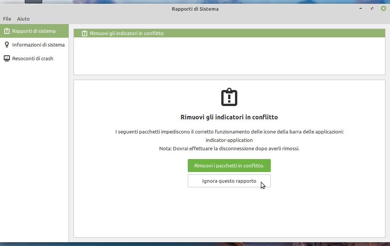Close the window with the green X button
Image resolution: width=390 pixels, height=246 pixels.
tap(383, 8)
